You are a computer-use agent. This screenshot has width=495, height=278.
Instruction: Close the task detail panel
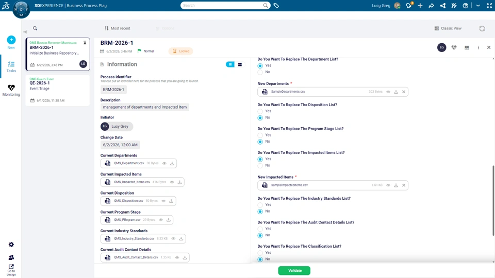coord(489,47)
